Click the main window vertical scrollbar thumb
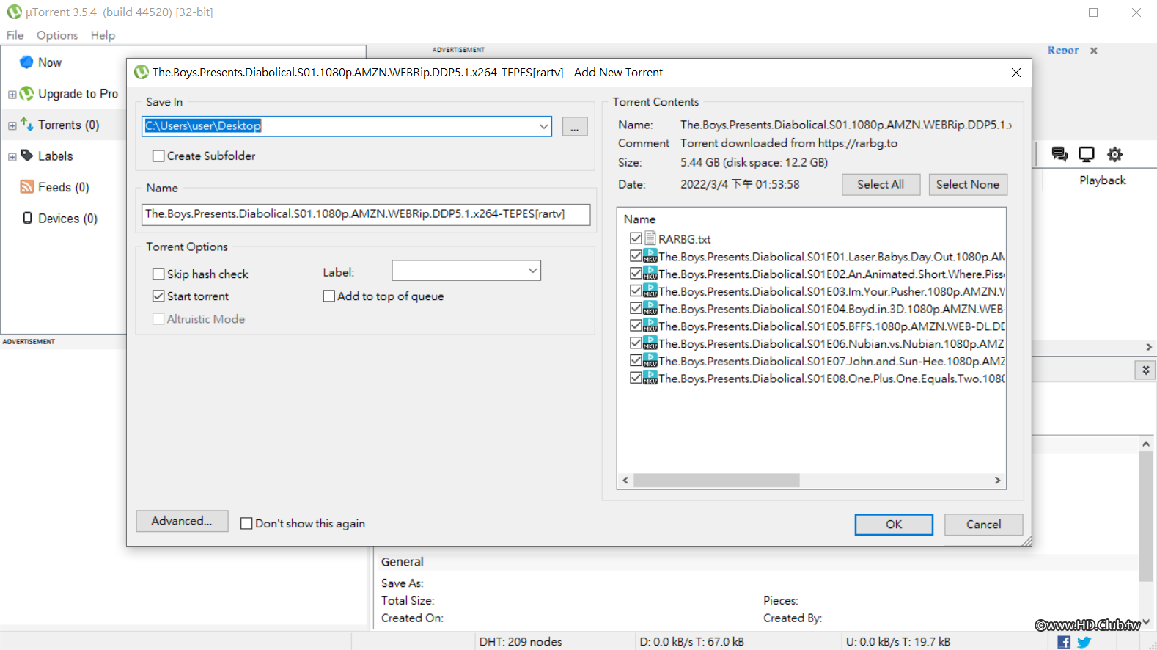 tap(1146, 516)
